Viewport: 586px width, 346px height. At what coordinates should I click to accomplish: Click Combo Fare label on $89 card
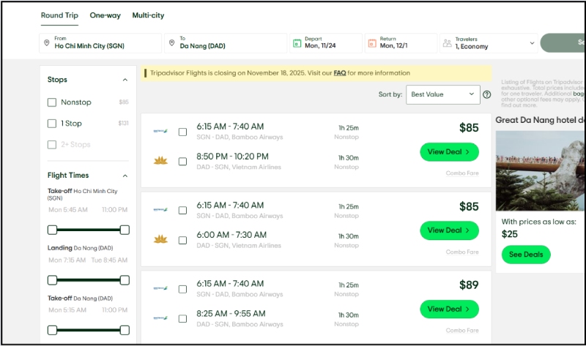pos(462,331)
